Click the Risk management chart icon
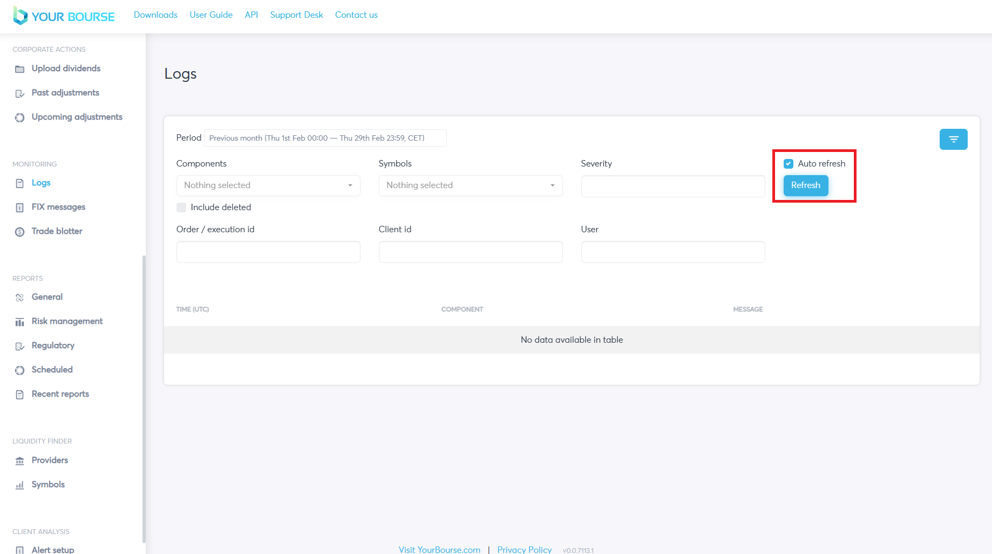The width and height of the screenshot is (992, 554). (20, 322)
